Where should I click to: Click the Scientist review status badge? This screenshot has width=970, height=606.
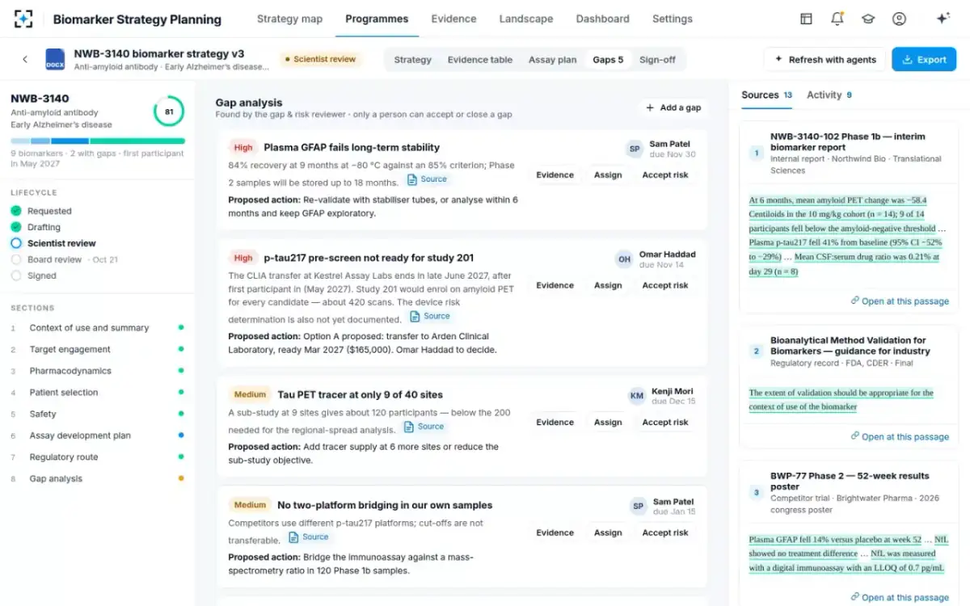click(320, 59)
